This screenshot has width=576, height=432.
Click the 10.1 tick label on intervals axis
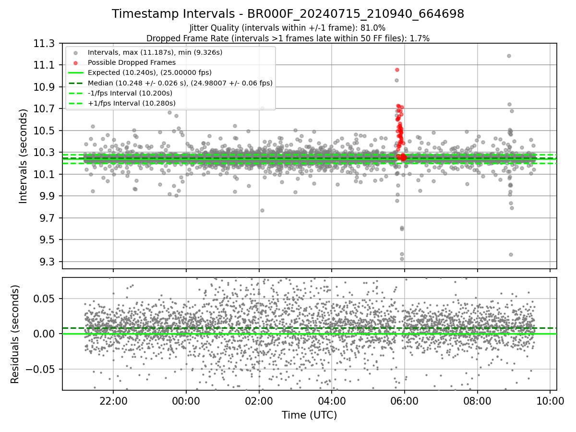pos(44,174)
